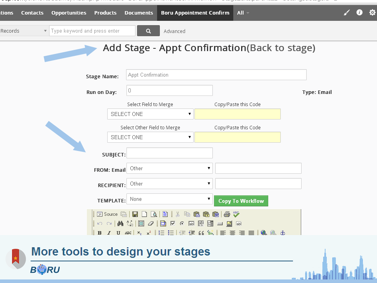Insert a Textarea via editor icon
The image size is (377, 283).
[x=201, y=224]
